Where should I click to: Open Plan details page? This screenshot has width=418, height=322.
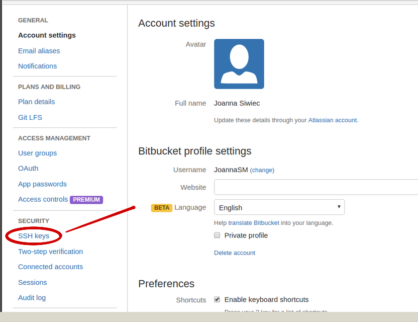click(x=36, y=102)
